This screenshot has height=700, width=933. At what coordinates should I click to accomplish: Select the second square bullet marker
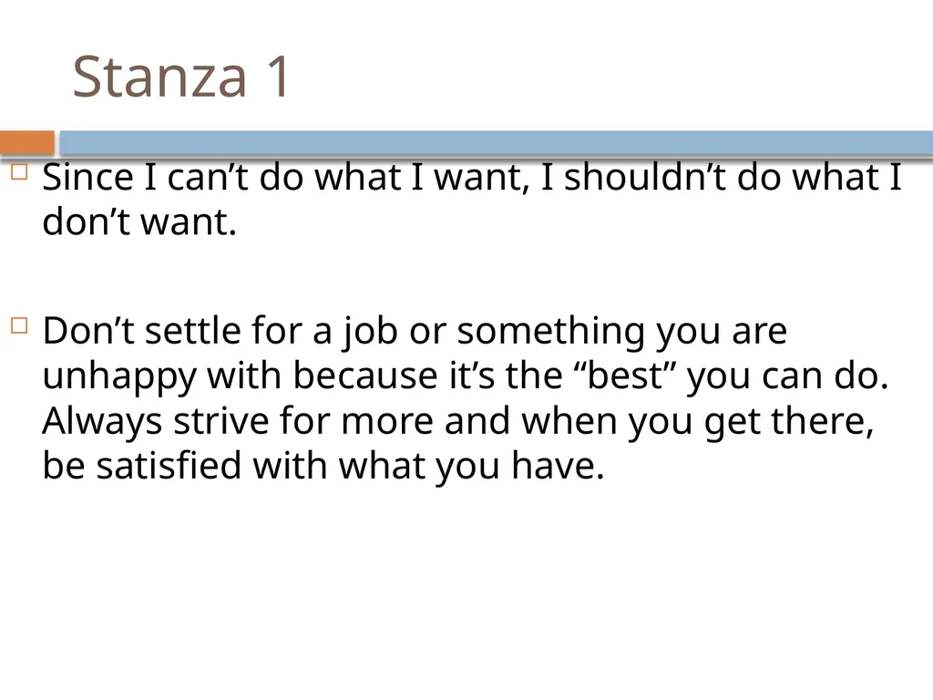coord(20,325)
